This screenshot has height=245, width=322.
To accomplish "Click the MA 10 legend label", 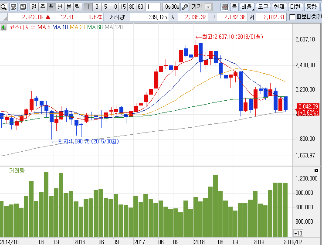I will (x=60, y=27).
